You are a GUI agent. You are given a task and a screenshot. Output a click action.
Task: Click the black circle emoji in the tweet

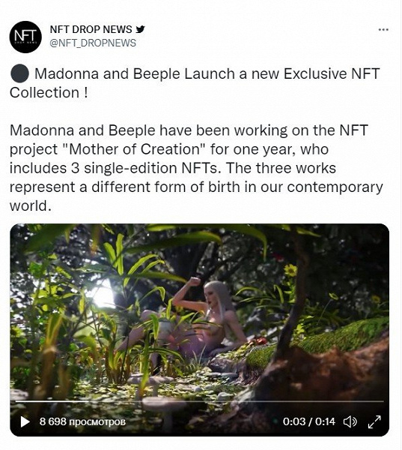19,73
